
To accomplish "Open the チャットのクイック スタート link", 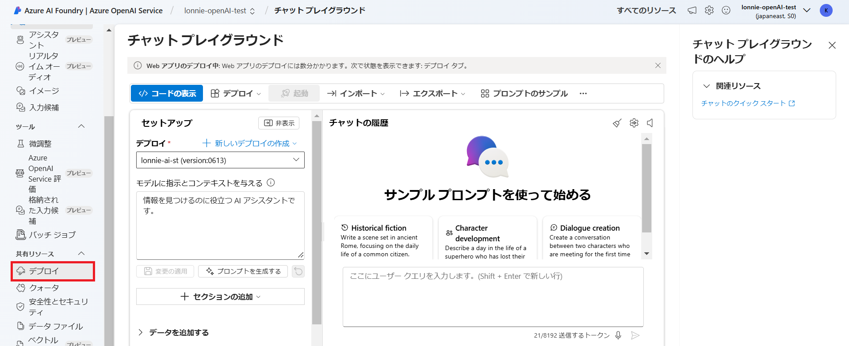I will [748, 103].
